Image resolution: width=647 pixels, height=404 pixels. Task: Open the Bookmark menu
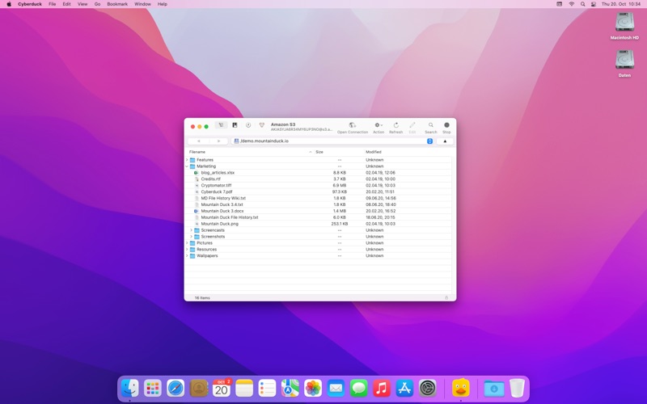point(117,4)
